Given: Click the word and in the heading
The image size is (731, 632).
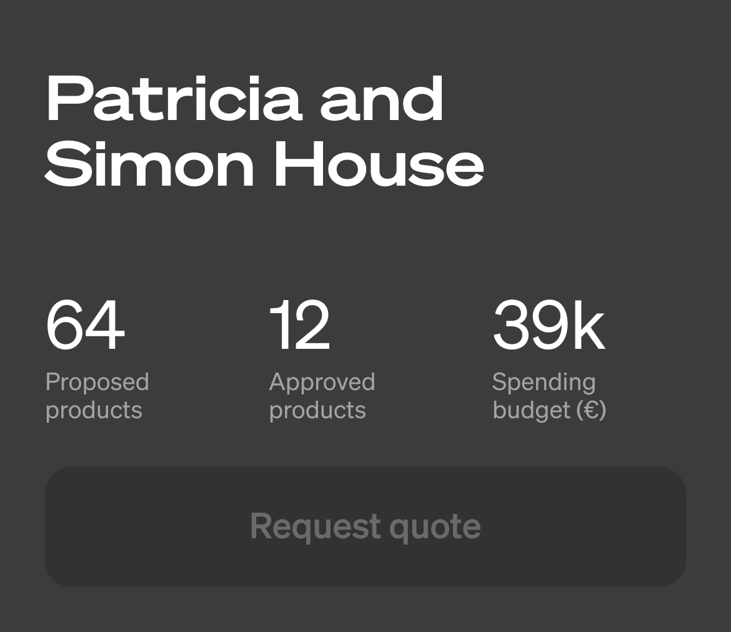Looking at the screenshot, I should point(382,100).
